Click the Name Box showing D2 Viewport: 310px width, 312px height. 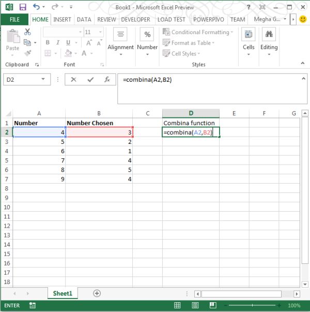[x=27, y=80]
